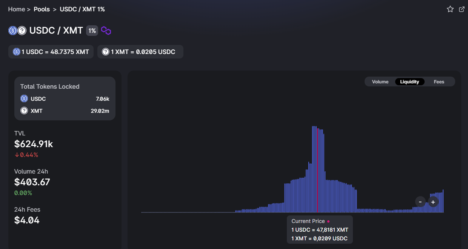
Task: Click the 1 XMT = 0.0205 USDC chip
Action: (140, 52)
